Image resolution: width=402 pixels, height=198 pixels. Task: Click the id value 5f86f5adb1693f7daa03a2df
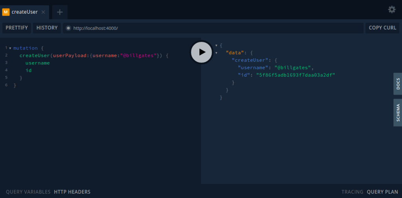pos(296,75)
